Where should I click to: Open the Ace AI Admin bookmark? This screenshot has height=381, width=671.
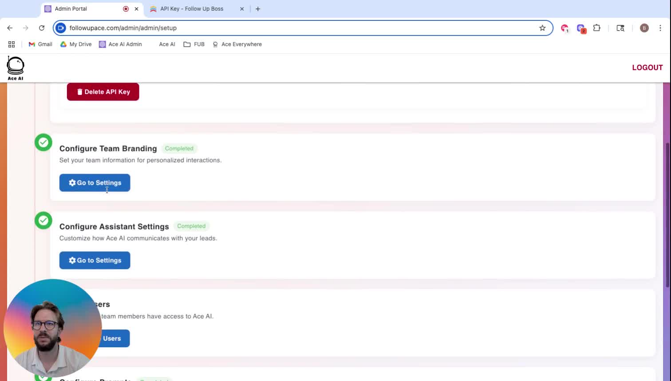coord(121,44)
